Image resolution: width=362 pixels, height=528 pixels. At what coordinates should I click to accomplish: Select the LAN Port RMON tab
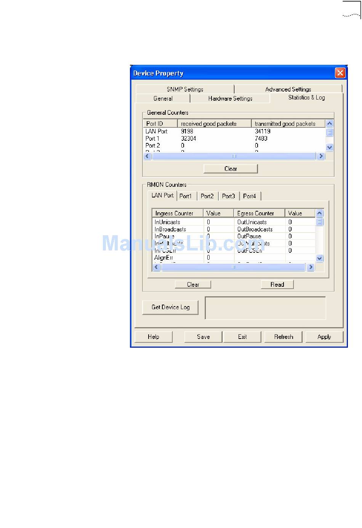[x=162, y=195]
